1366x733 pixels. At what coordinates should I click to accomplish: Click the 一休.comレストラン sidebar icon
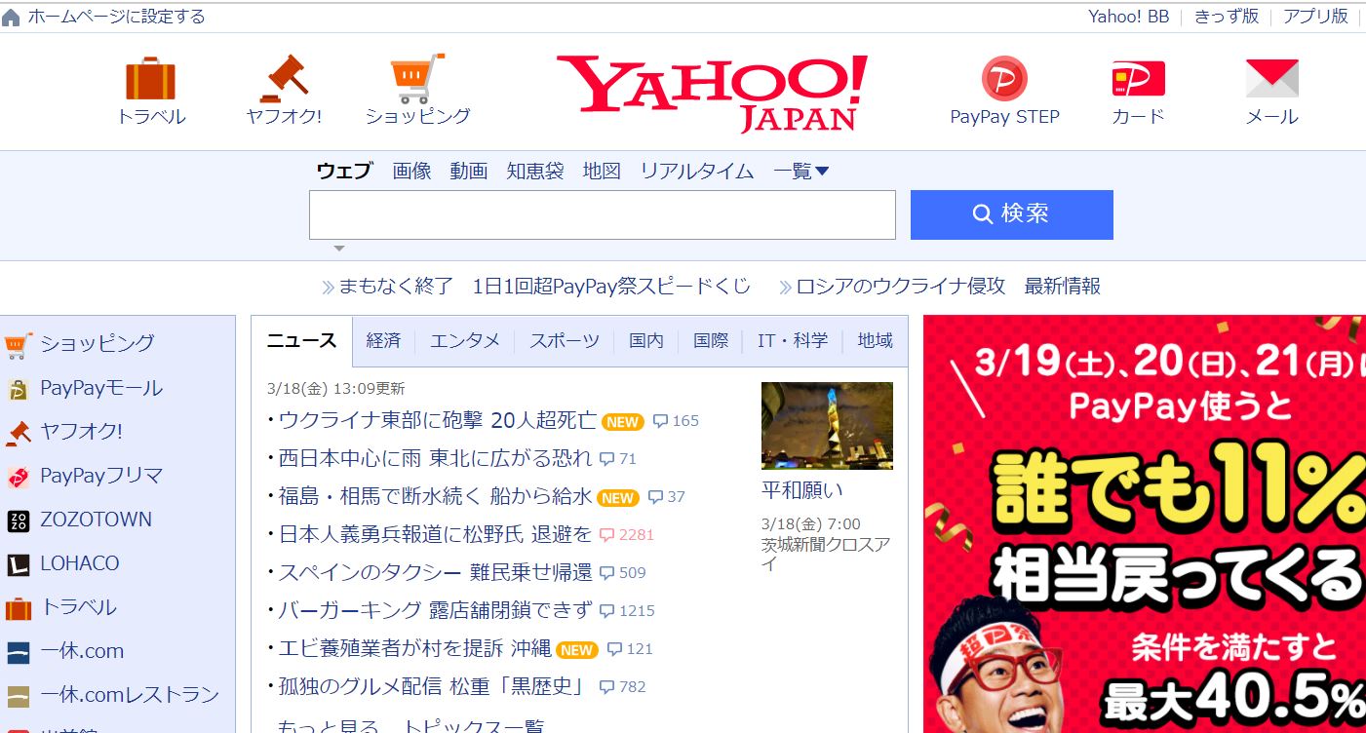tap(19, 696)
